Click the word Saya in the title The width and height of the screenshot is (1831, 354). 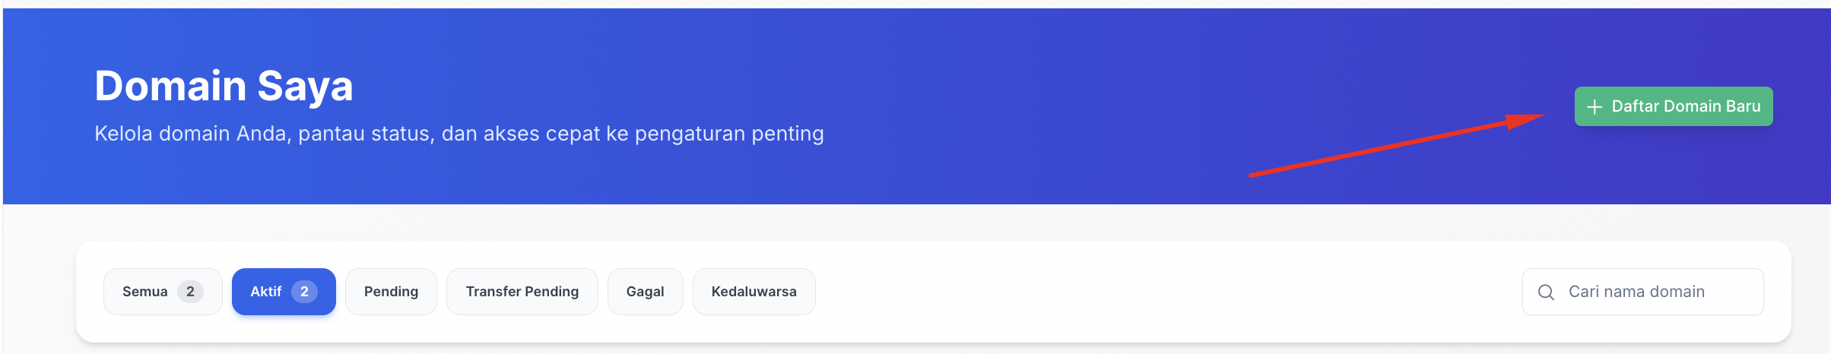[x=305, y=85]
